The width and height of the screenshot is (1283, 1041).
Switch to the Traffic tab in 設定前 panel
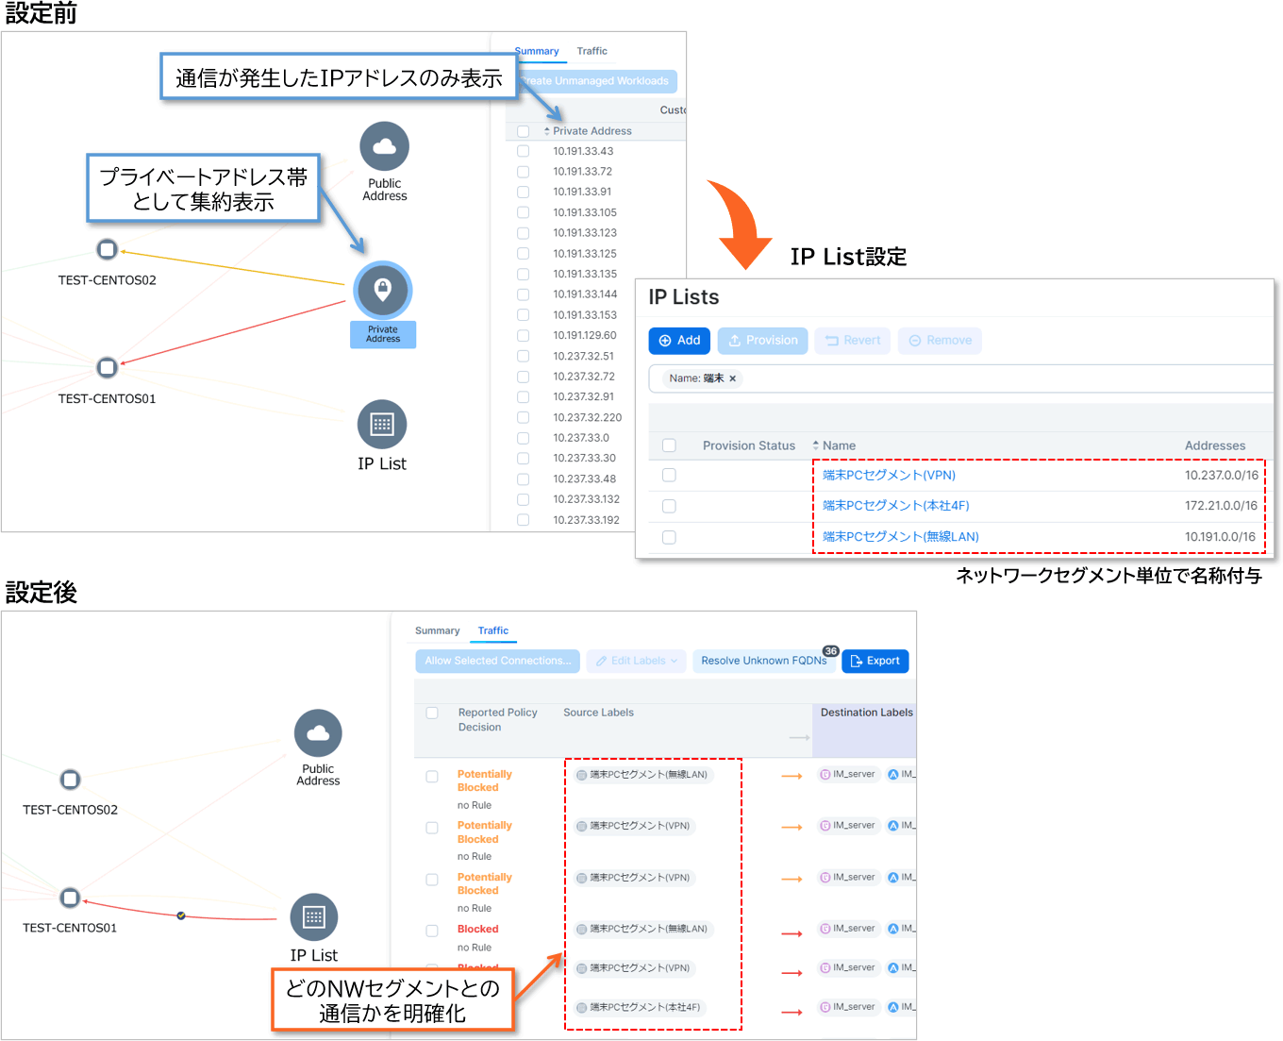592,51
